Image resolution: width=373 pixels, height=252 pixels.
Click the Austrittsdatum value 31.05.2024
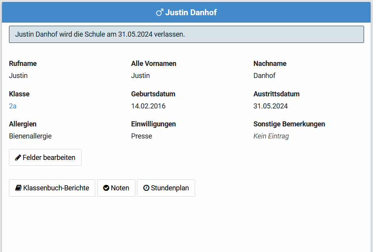pyautogui.click(x=270, y=106)
